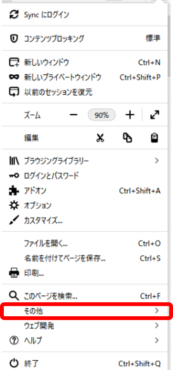
Task: Click the zoom in plus button
Action: point(129,115)
